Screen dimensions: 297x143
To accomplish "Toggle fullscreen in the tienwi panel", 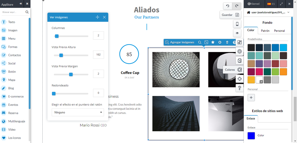I will click(x=281, y=4).
